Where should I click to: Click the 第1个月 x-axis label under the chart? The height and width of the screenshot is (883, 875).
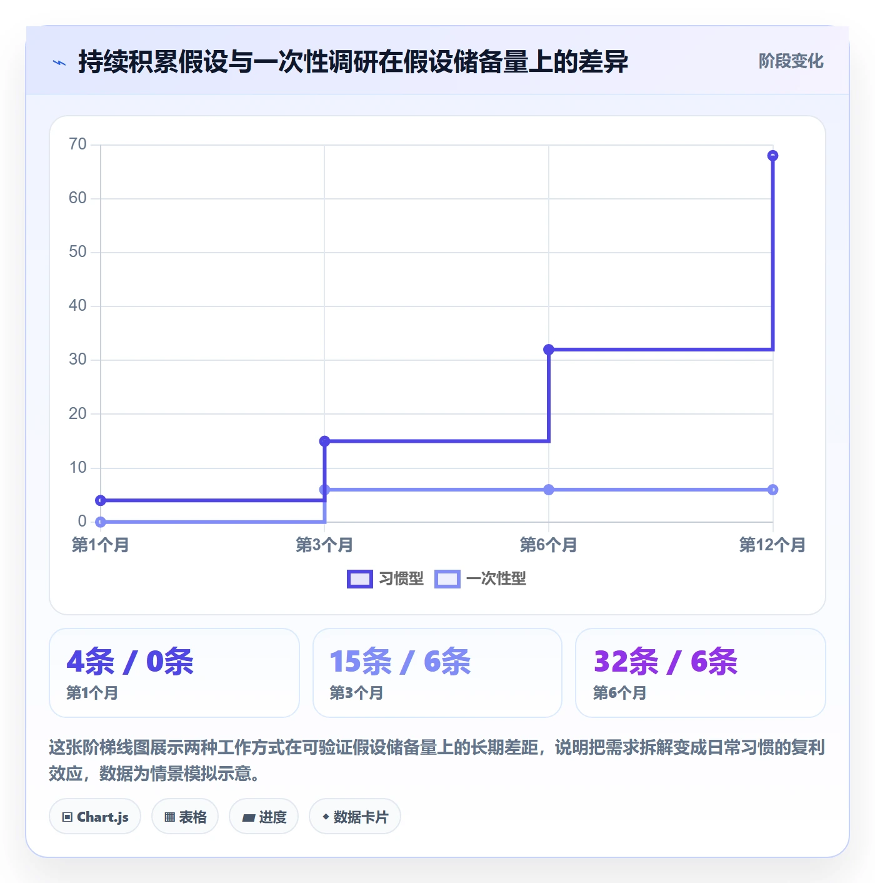[x=101, y=545]
